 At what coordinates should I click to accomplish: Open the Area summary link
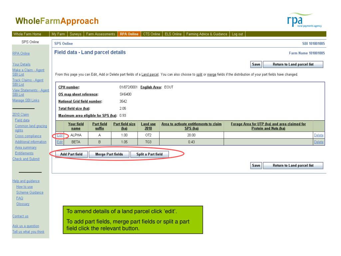point(26,147)
